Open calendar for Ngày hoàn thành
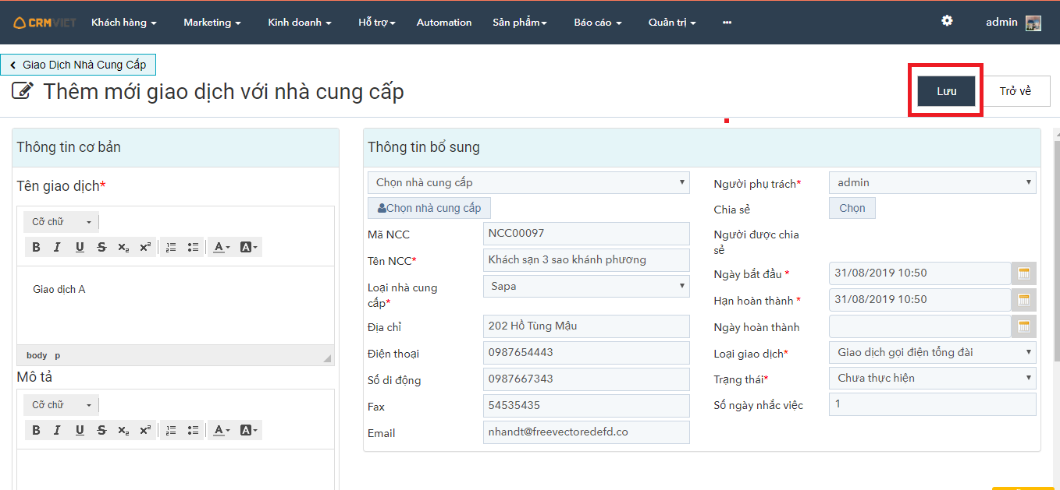This screenshot has height=490, width=1060. [1024, 326]
